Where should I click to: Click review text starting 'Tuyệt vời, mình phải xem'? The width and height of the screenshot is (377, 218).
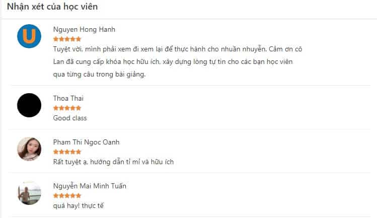[x=178, y=62]
